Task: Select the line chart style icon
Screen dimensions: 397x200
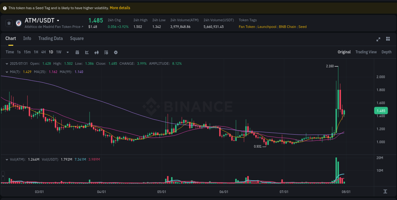Action: coord(87,52)
